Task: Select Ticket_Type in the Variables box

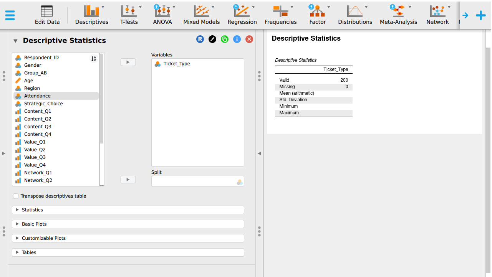Action: (177, 64)
